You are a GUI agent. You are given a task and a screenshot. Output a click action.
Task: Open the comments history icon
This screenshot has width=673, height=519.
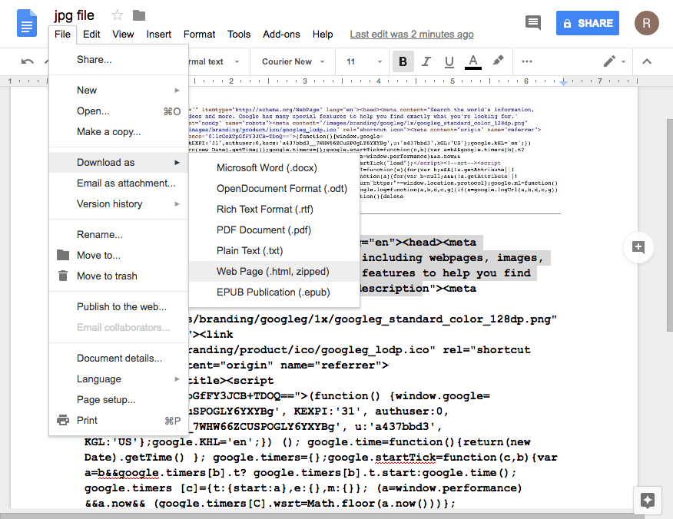tap(533, 23)
